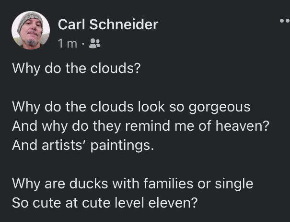Click the word 'remind' in the post
The width and height of the screenshot is (290, 222).
(x=146, y=126)
